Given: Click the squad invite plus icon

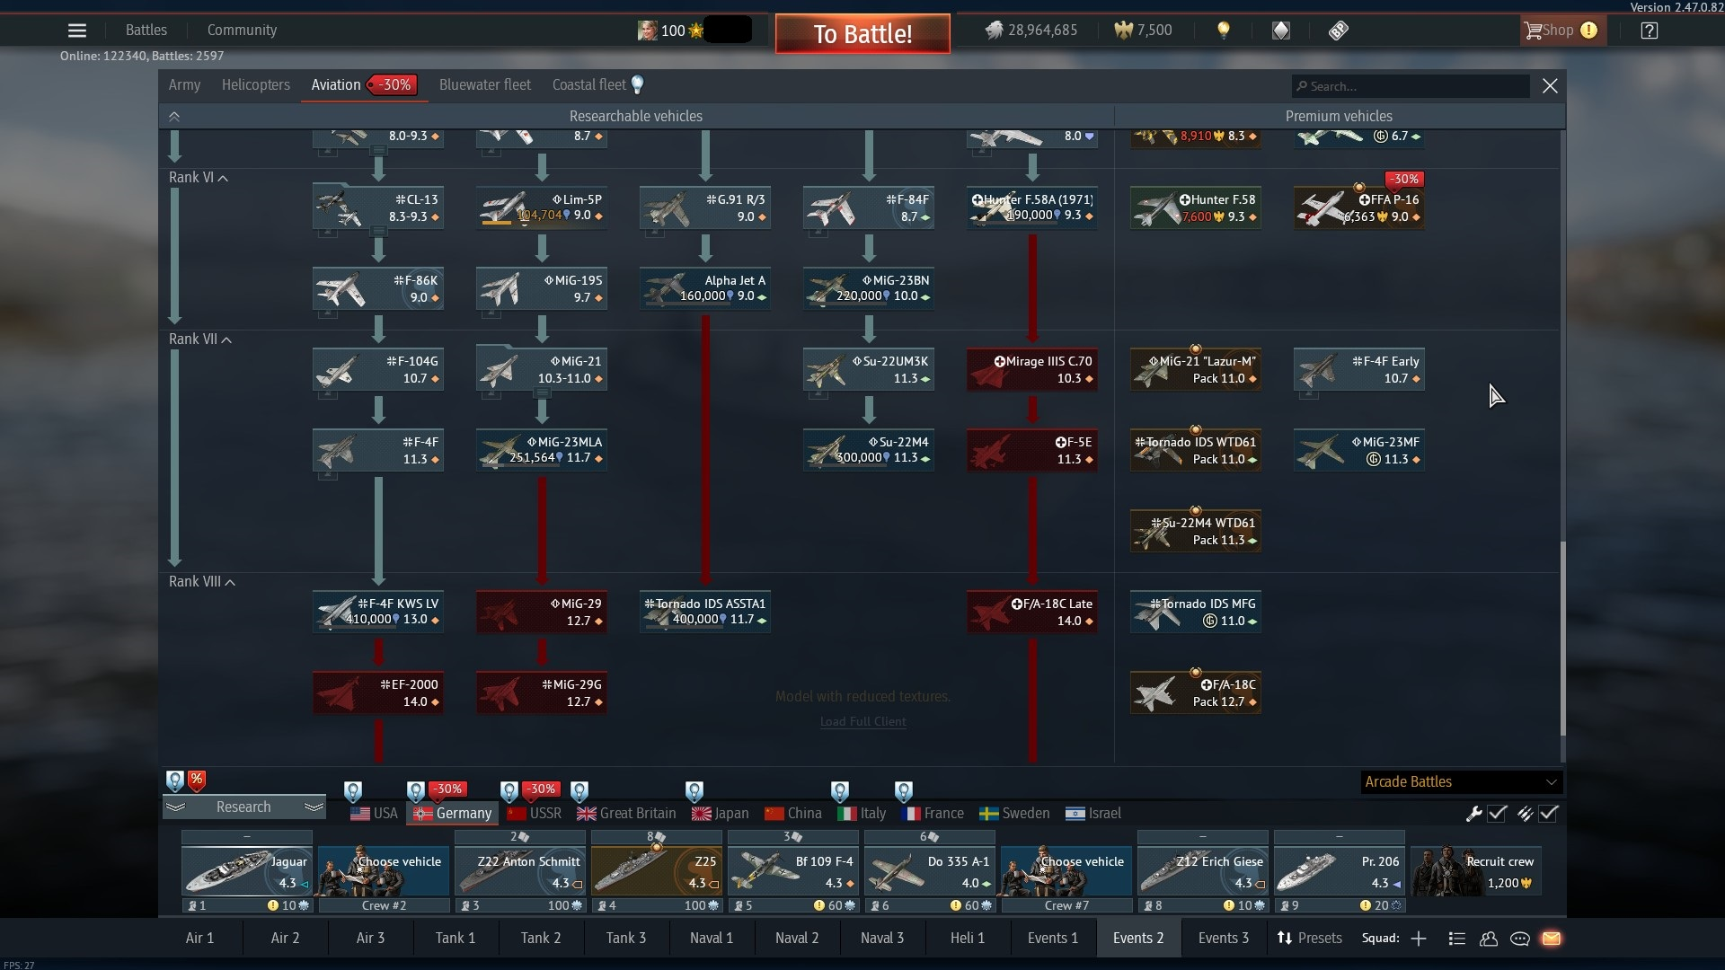Looking at the screenshot, I should click(1419, 939).
